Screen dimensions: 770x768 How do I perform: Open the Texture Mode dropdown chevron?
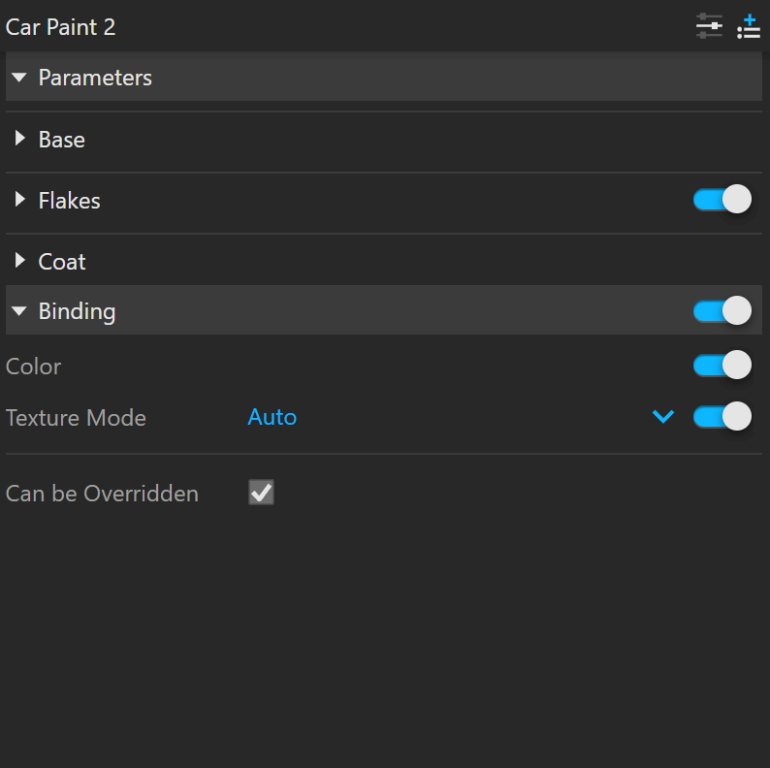[x=663, y=417]
